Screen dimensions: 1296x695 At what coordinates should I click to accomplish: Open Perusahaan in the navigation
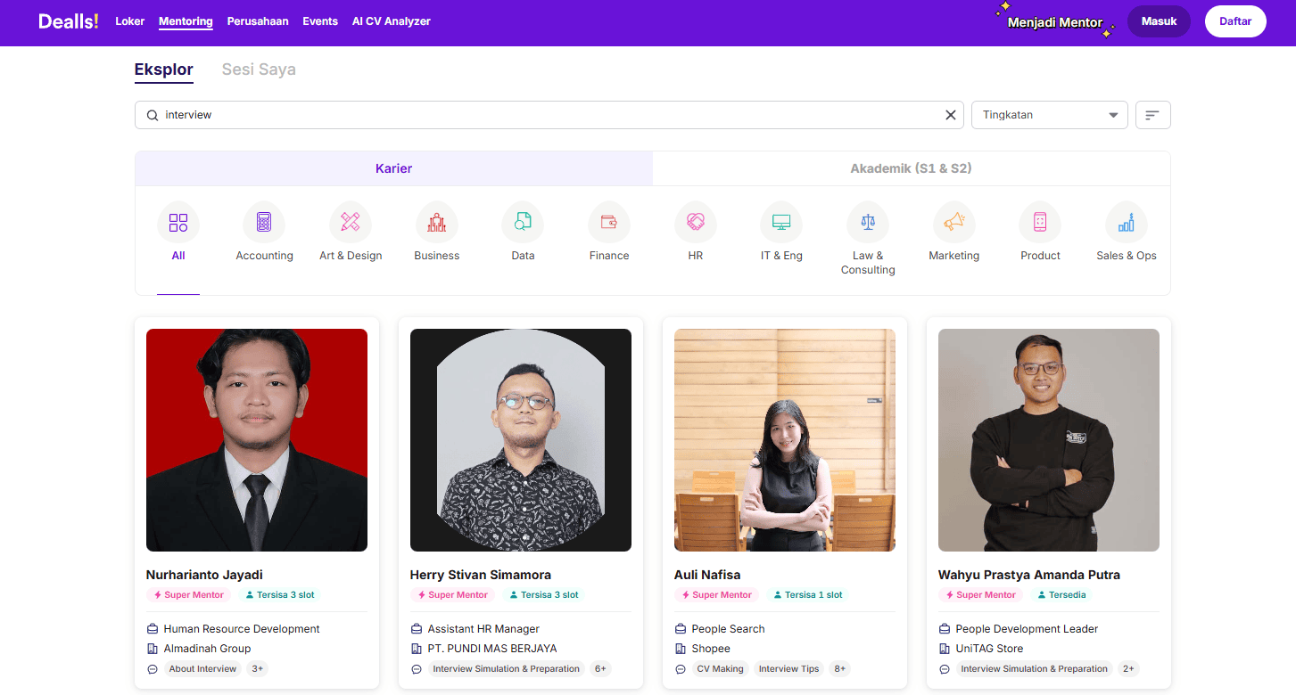click(258, 21)
